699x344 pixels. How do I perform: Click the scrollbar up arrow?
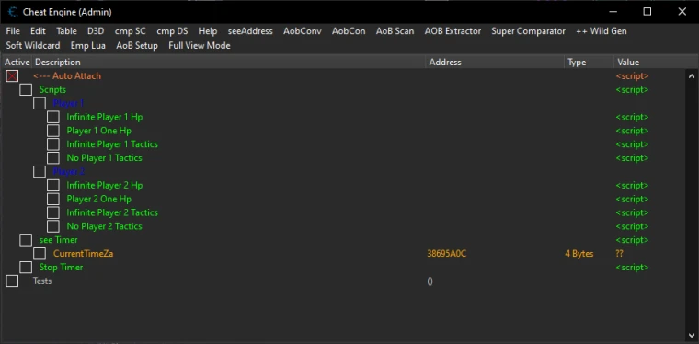pyautogui.click(x=692, y=76)
